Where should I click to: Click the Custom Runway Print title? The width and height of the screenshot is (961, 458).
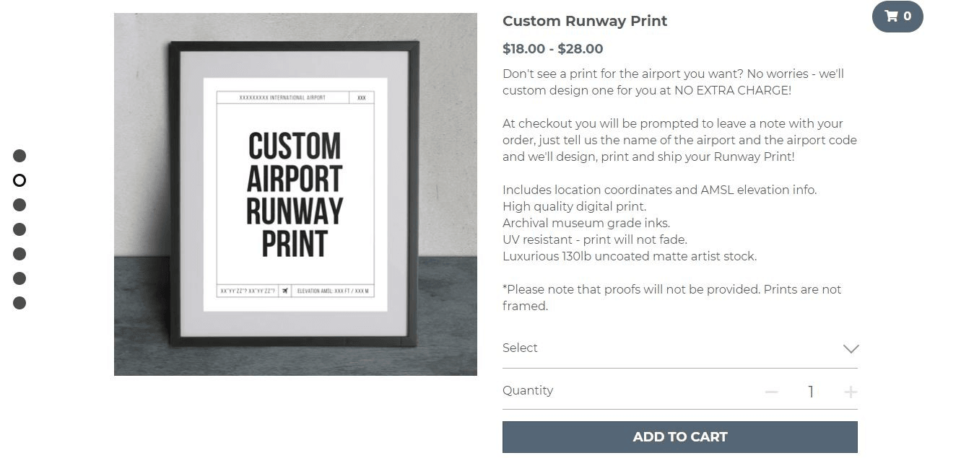tap(585, 21)
